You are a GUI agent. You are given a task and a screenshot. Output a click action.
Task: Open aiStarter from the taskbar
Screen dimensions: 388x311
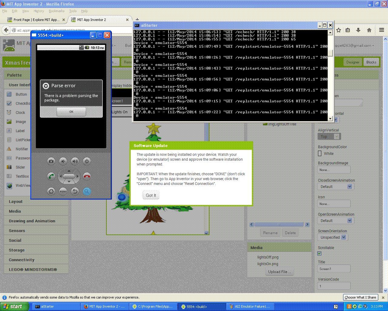(x=56, y=307)
